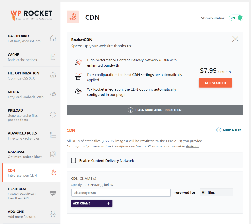This screenshot has width=251, height=224.
Task: Enable the Content Delivery Network checkbox
Action: coord(73,160)
